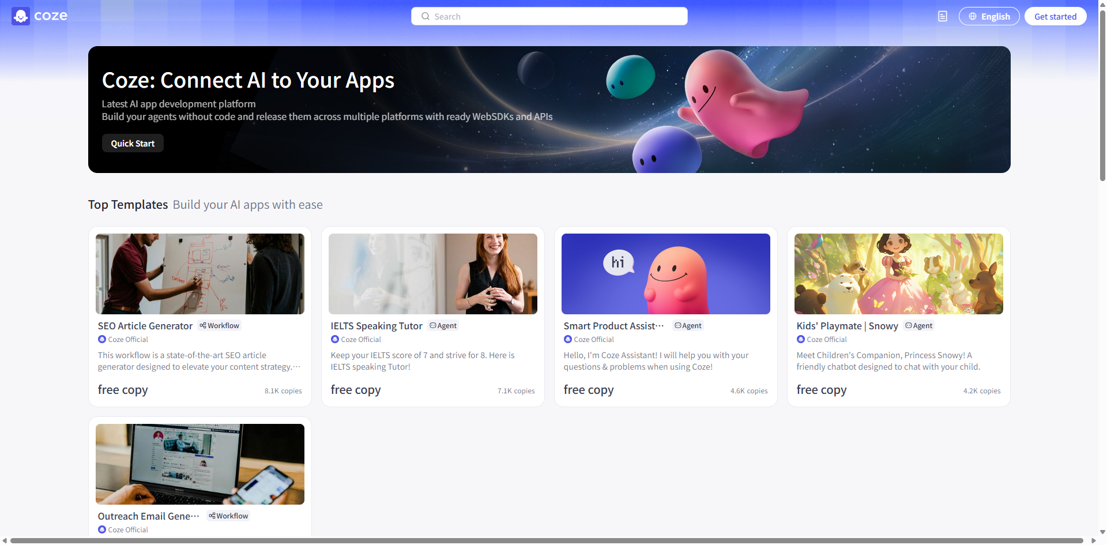The width and height of the screenshot is (1107, 545).
Task: Click the Workflow tag beside SEO Article Generator
Action: coord(220,326)
